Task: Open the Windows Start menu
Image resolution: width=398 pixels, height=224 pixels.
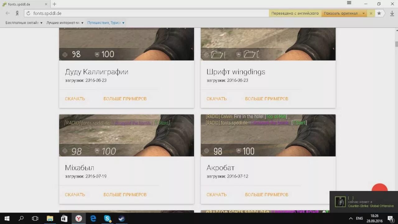Action: (x=7, y=218)
